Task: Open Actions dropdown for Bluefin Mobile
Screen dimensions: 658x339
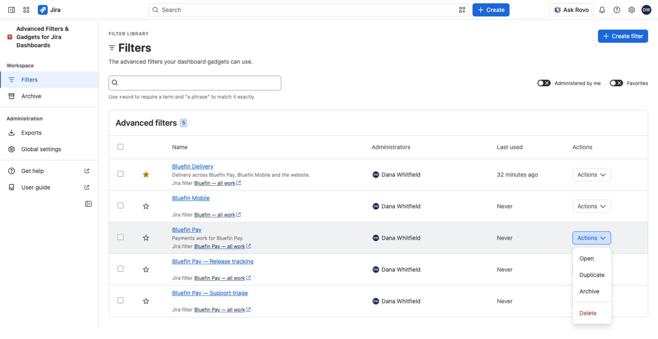Action: (591, 206)
